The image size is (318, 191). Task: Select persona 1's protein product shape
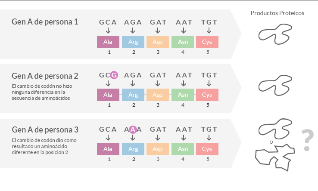click(275, 34)
